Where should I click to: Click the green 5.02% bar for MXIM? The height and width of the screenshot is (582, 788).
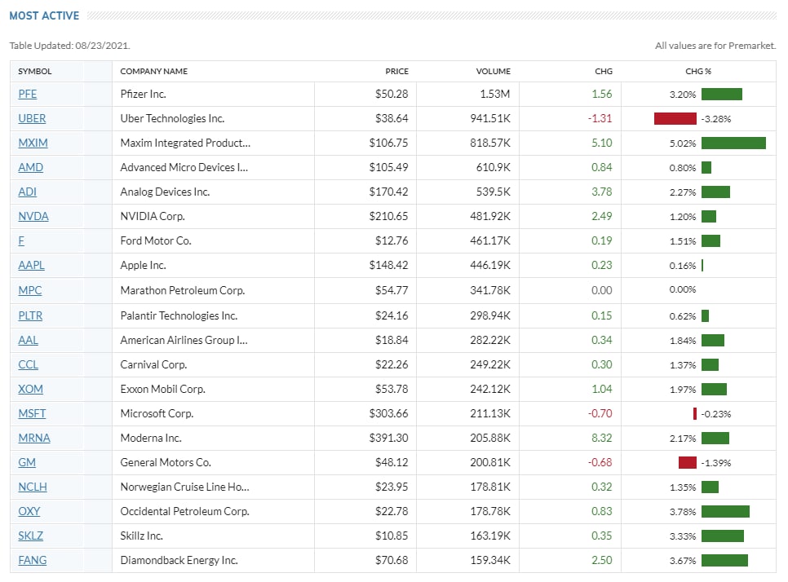click(733, 143)
